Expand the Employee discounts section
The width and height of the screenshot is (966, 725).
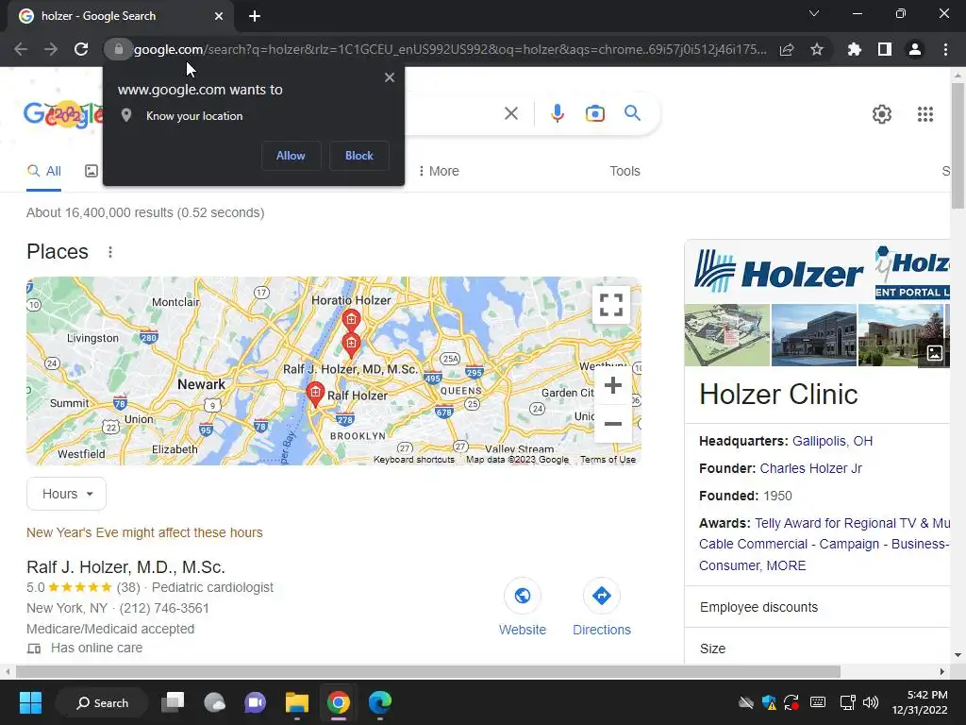(818, 607)
